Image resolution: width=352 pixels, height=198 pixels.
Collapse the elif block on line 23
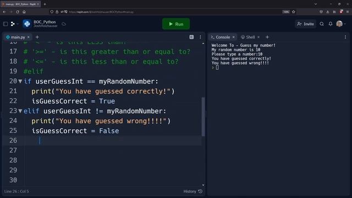point(20,111)
